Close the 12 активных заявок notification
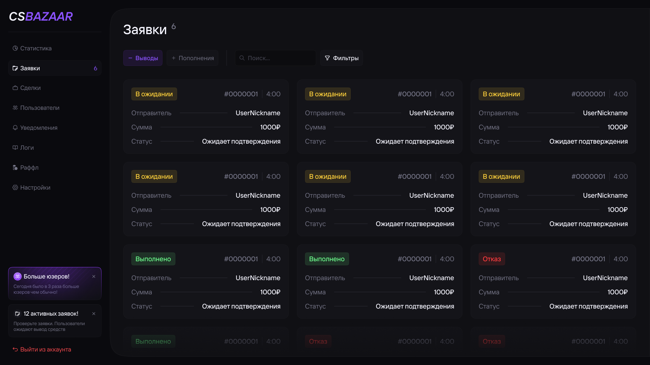The height and width of the screenshot is (365, 650). tap(94, 314)
